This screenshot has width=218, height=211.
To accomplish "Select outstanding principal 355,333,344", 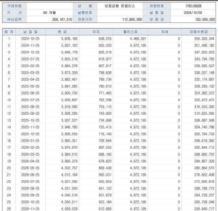I will tap(204, 39).
